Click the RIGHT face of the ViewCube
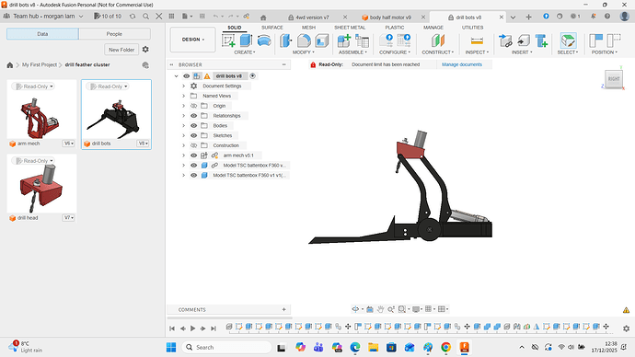 614,79
